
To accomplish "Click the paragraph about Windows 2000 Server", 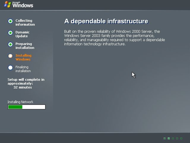I will click(115, 38).
